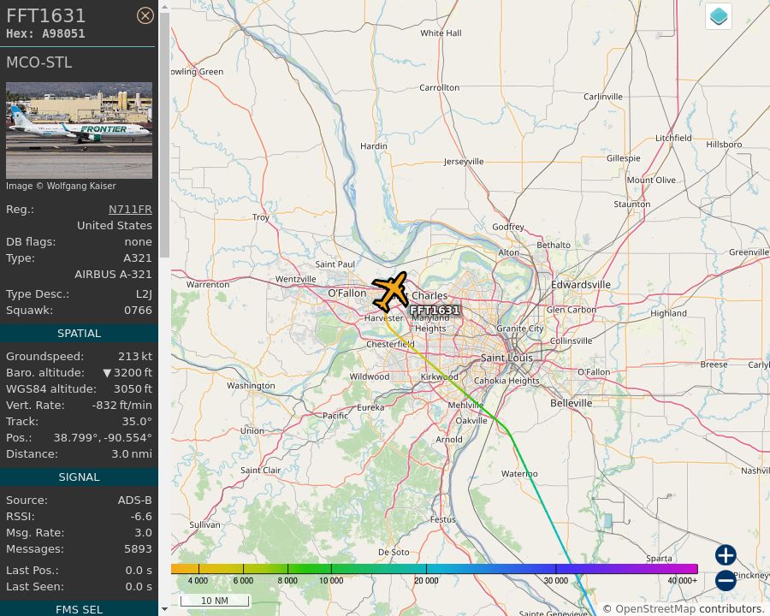Click the Vert. Rate value -832 ft/min

122,406
